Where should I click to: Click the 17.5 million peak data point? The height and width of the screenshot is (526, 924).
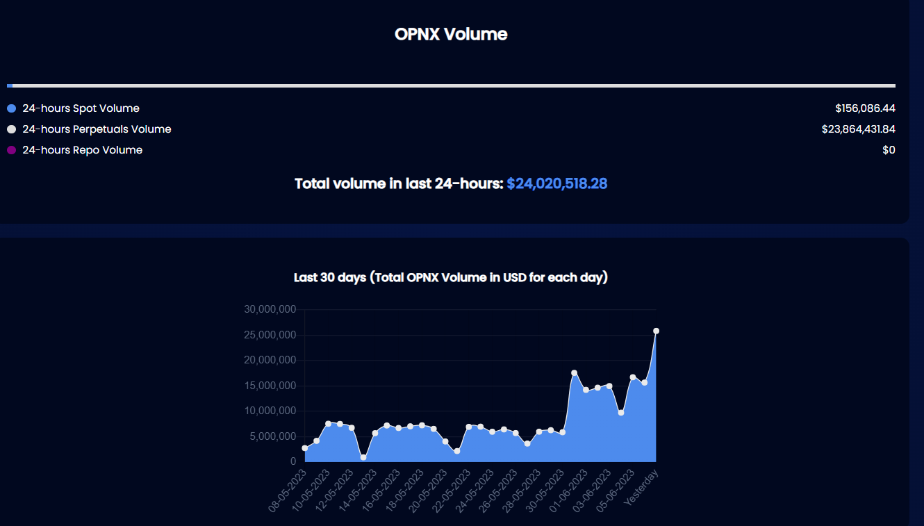pyautogui.click(x=574, y=373)
